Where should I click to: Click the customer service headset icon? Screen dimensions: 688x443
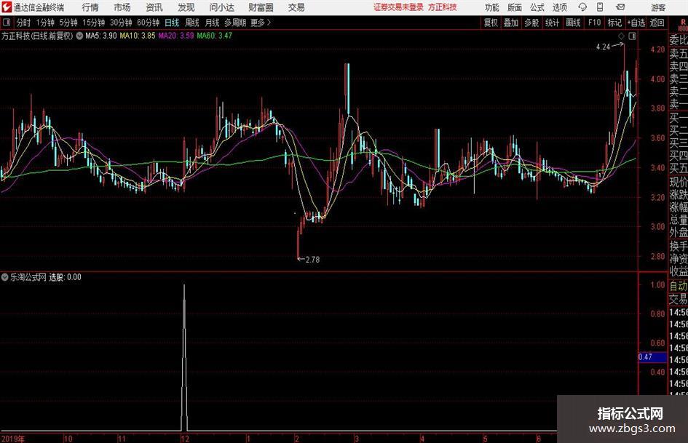click(x=582, y=7)
